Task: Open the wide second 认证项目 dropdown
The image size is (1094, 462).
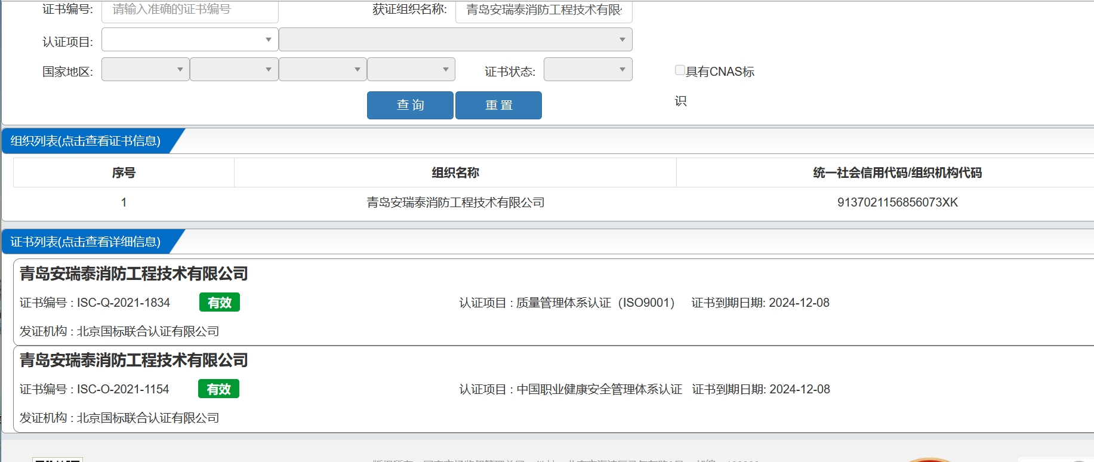Action: [x=455, y=39]
